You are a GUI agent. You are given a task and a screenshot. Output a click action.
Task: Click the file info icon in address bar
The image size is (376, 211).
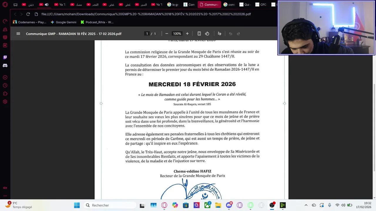pyautogui.click(x=36, y=14)
